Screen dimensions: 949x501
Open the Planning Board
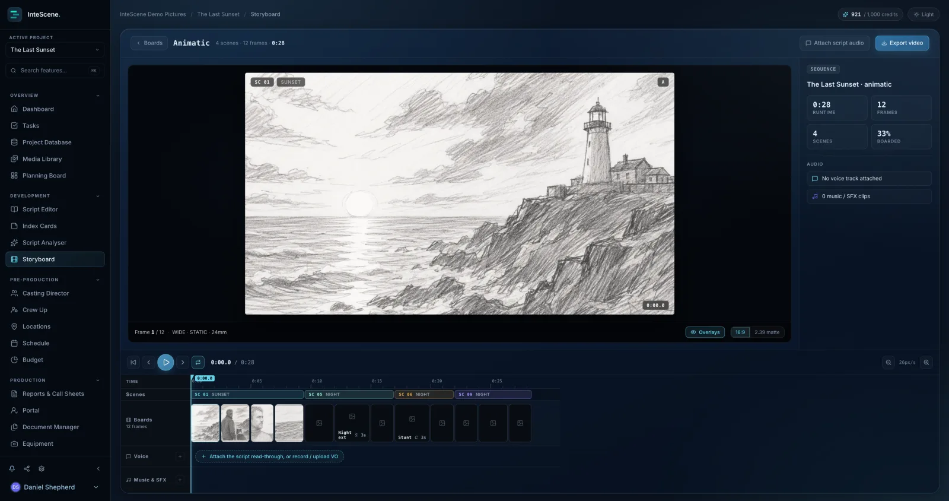tap(55, 176)
